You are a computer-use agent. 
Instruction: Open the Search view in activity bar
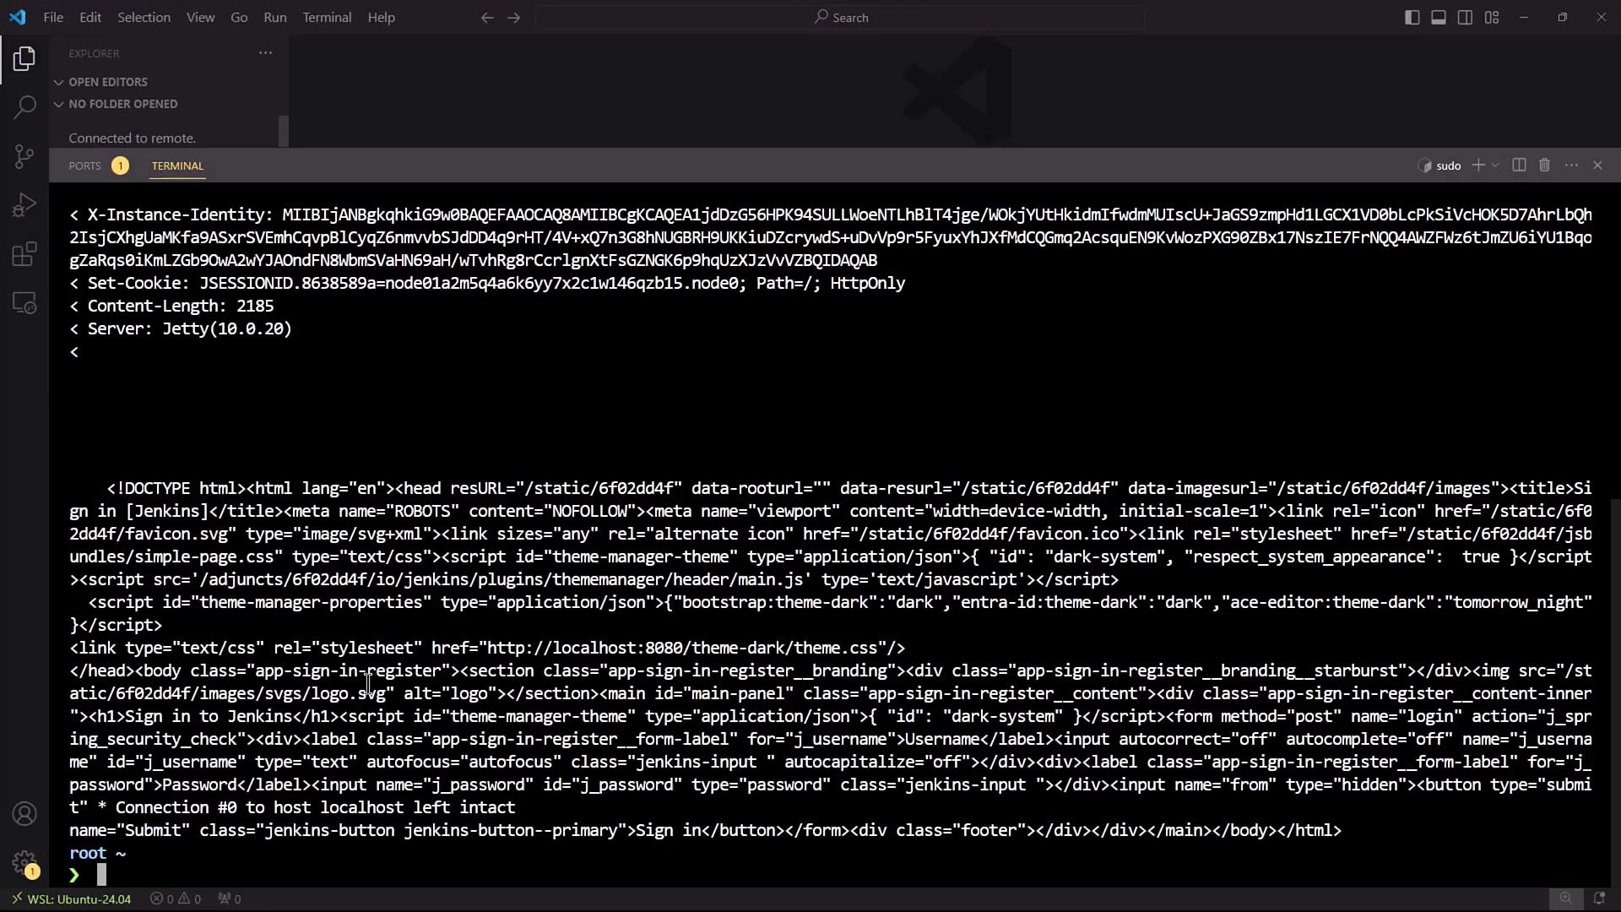24,107
